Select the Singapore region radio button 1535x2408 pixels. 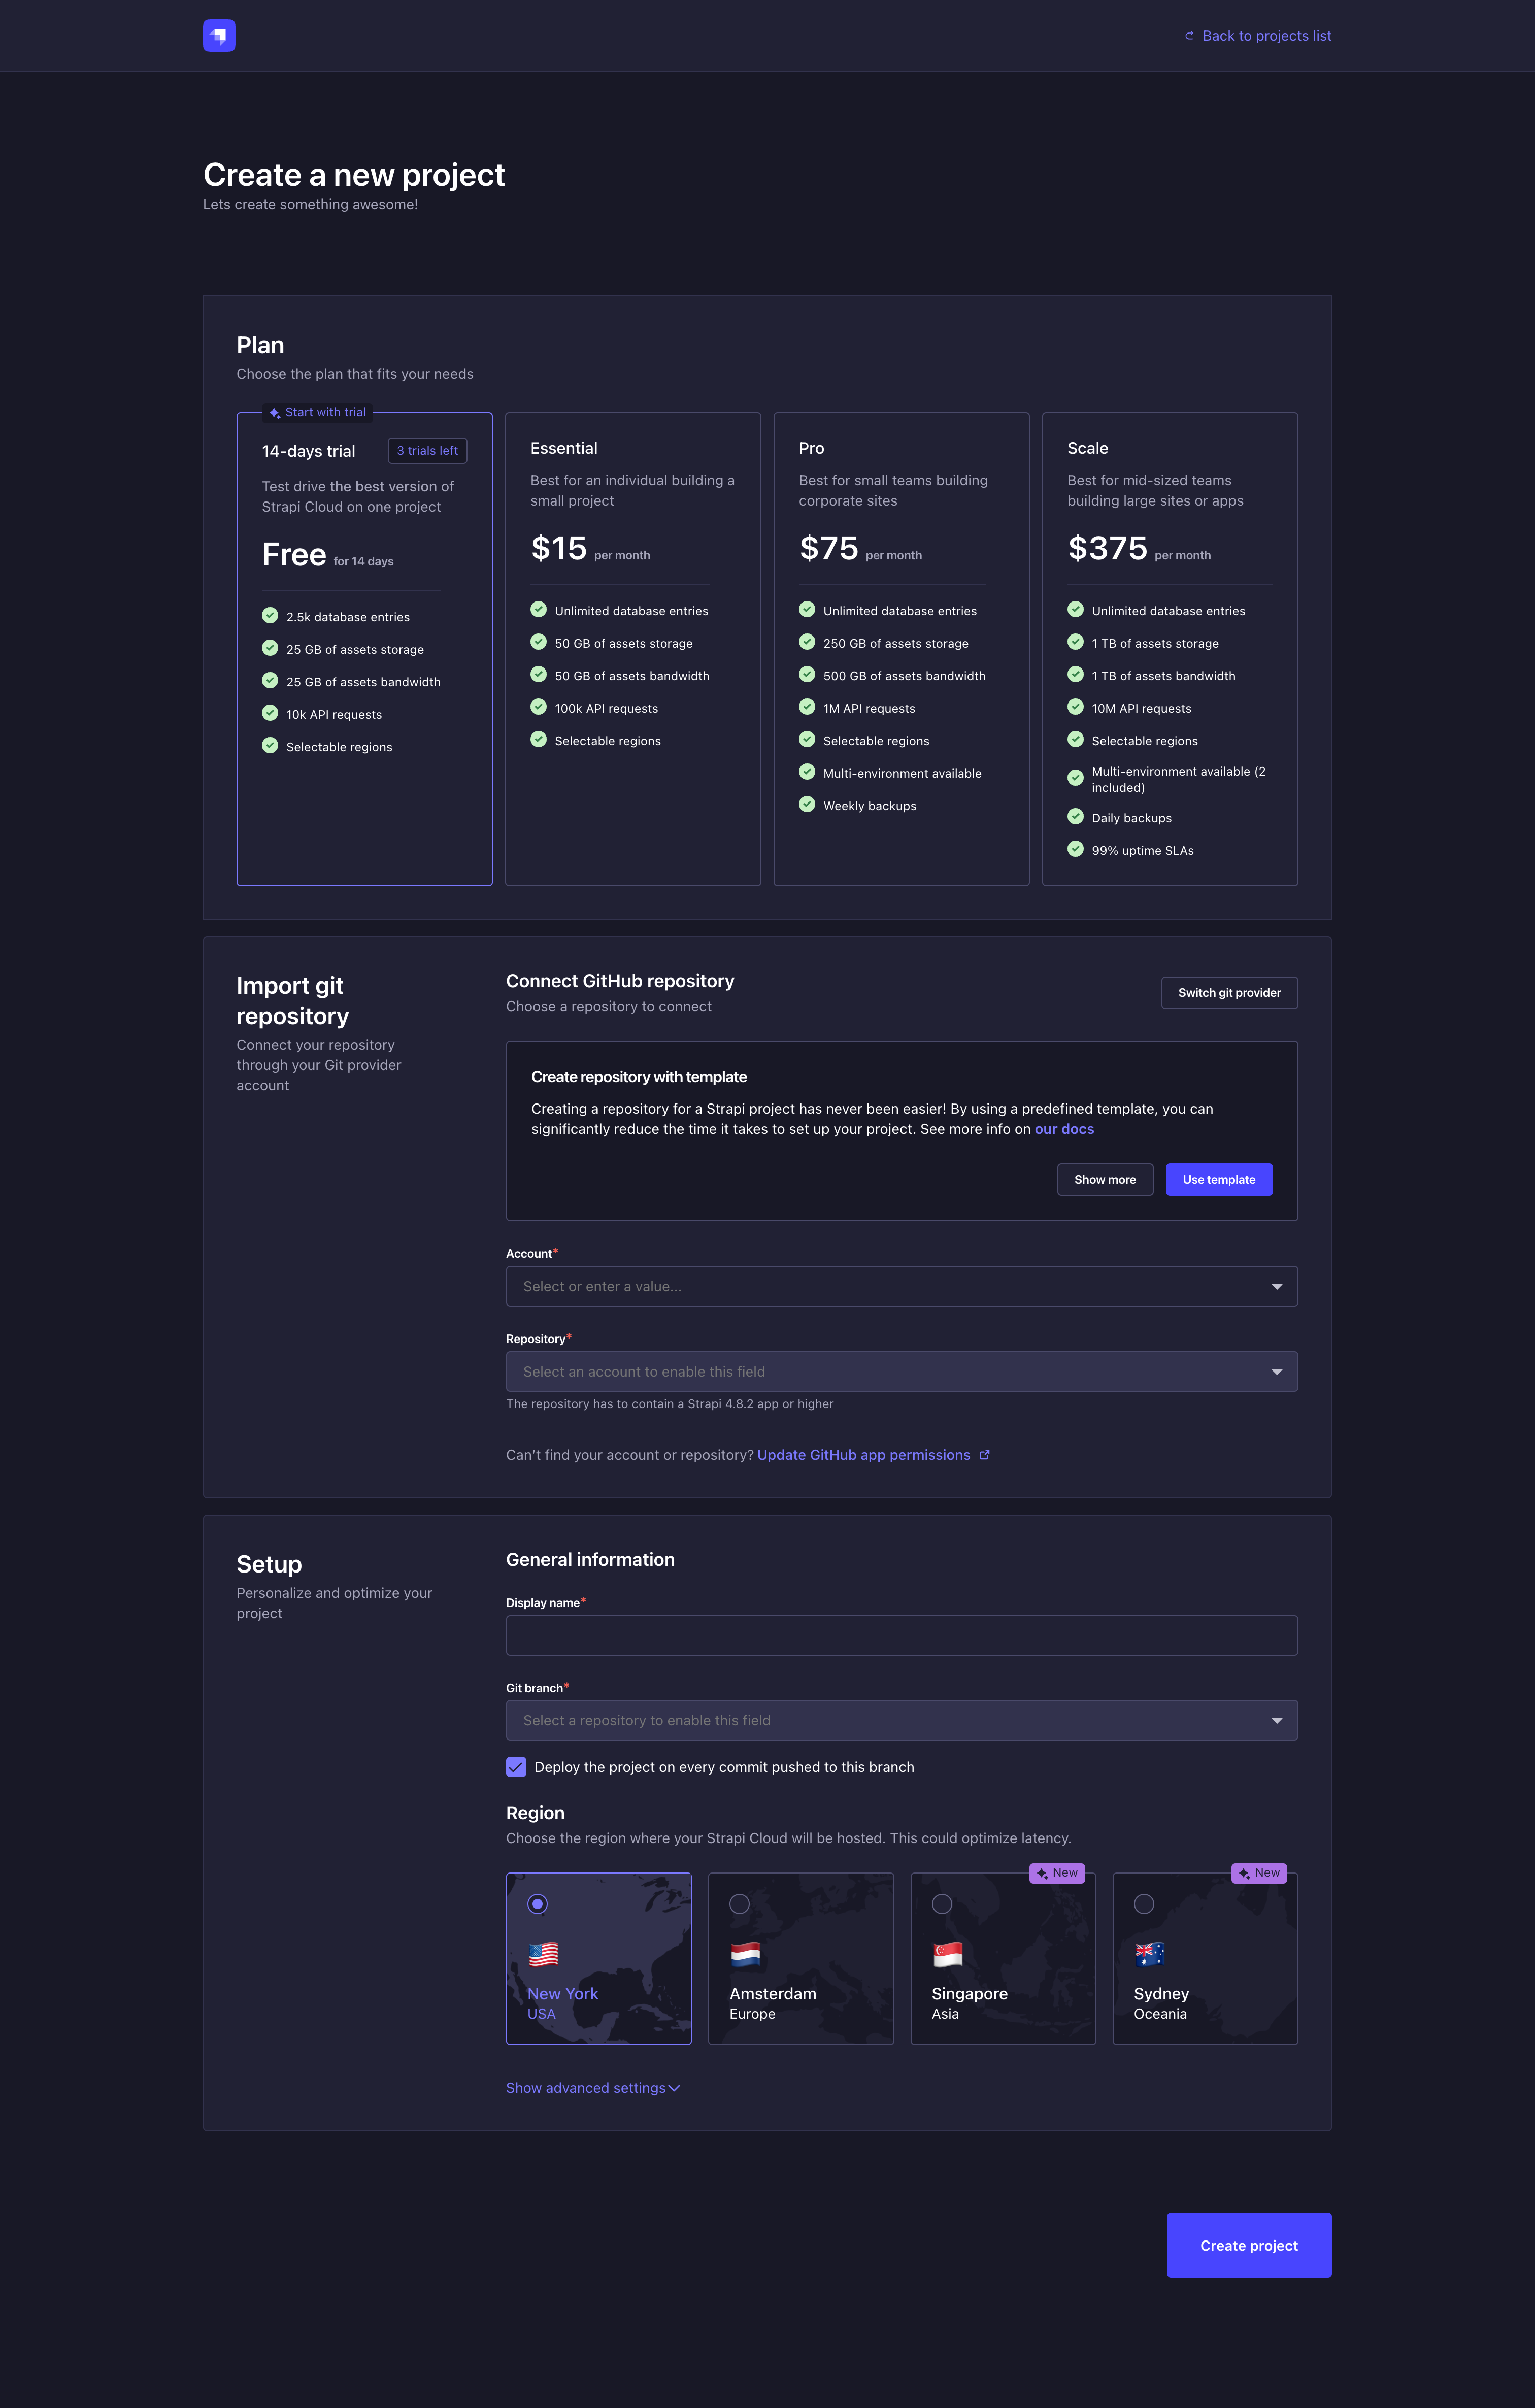tap(941, 1904)
